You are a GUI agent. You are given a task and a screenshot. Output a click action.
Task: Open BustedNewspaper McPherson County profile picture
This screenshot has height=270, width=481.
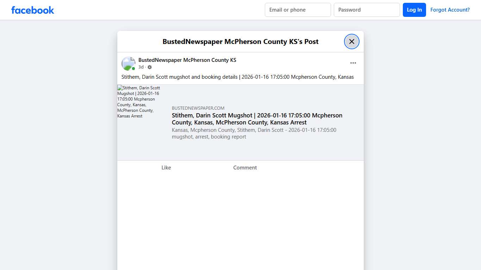[x=128, y=63]
